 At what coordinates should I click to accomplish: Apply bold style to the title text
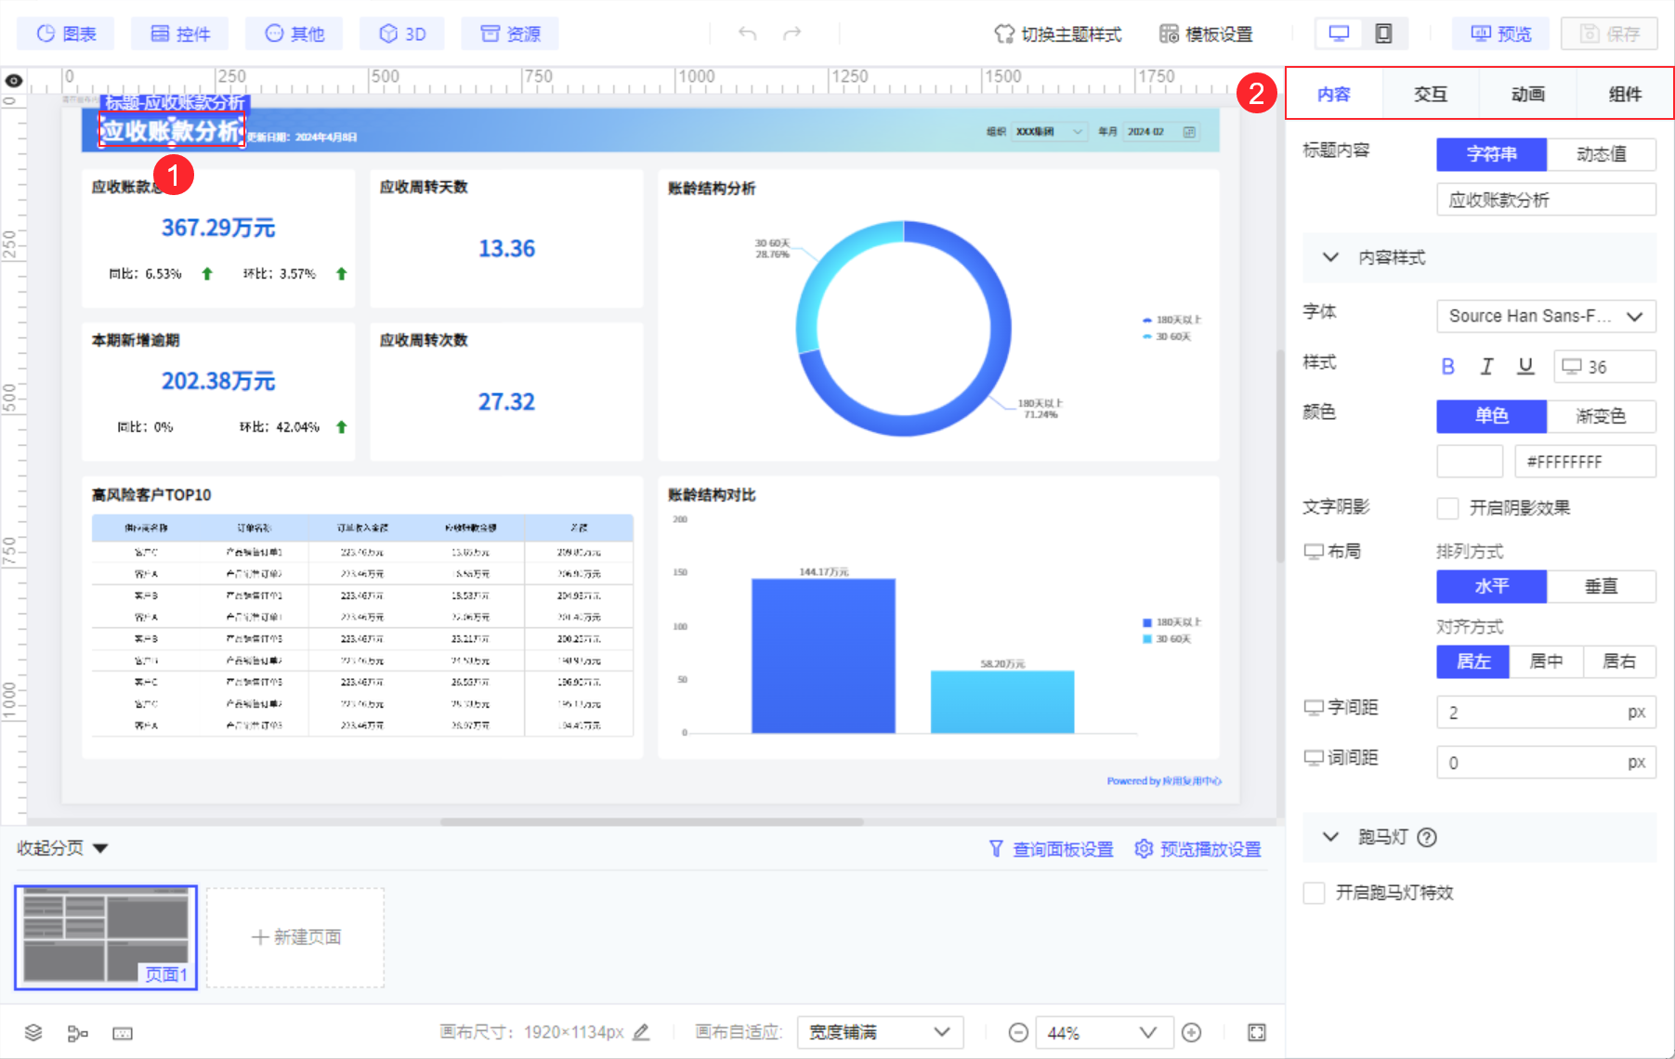point(1447,367)
